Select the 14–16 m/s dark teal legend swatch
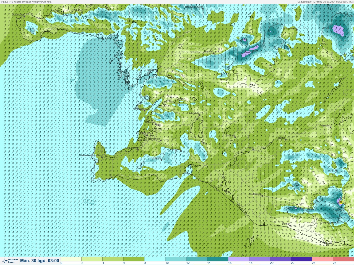354x265 pixels. 218,259
